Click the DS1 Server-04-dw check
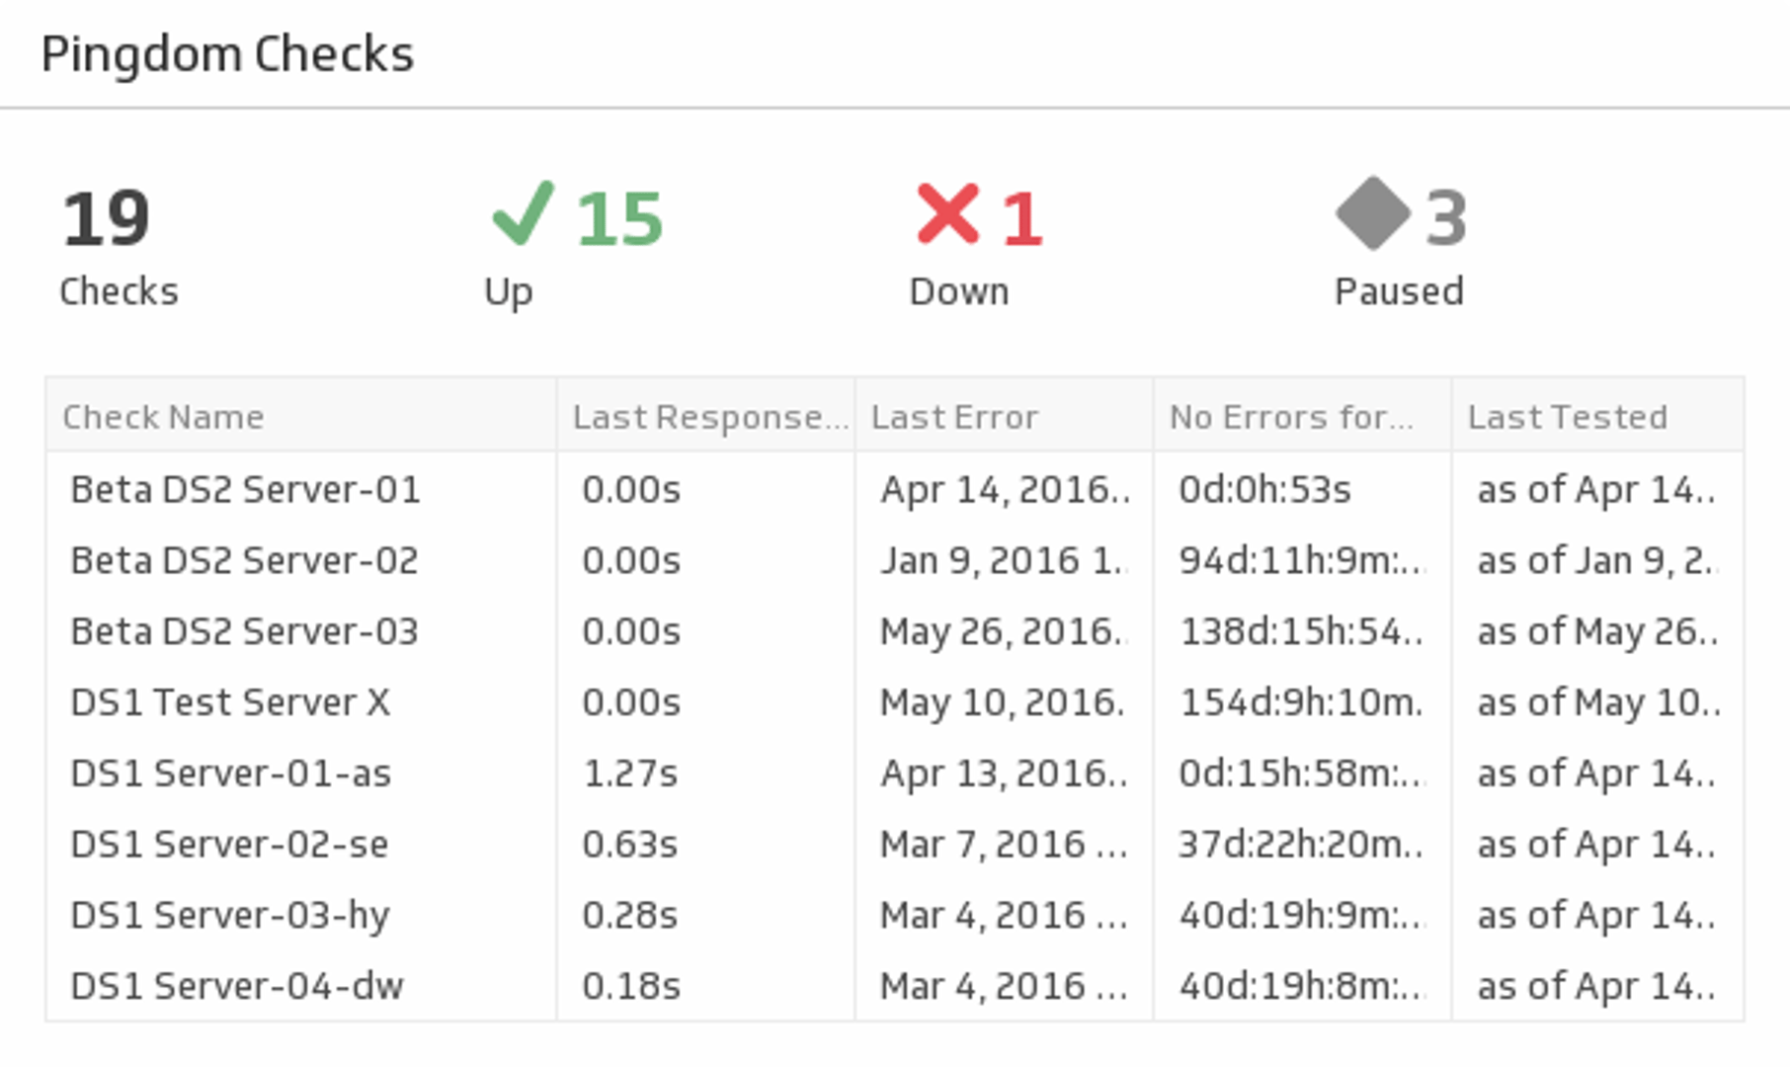 [237, 986]
